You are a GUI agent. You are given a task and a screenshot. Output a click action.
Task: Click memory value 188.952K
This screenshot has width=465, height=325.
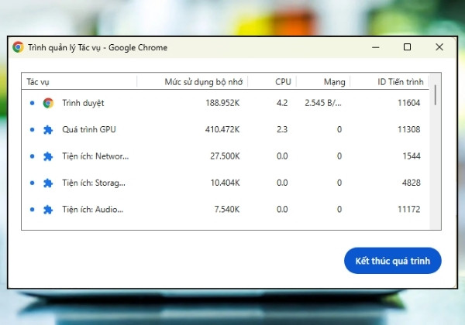(222, 103)
